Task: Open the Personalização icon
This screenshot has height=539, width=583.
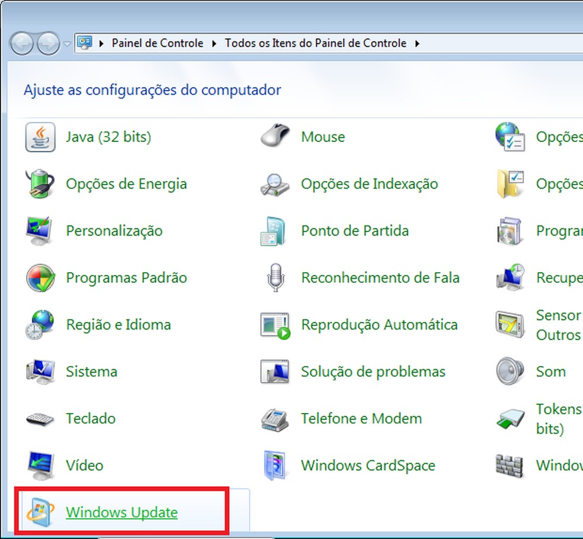Action: (40, 231)
